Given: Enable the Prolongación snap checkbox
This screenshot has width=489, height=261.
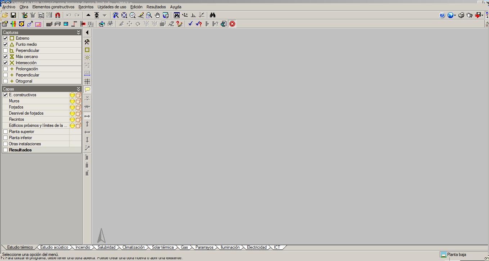Looking at the screenshot, I should pos(5,69).
